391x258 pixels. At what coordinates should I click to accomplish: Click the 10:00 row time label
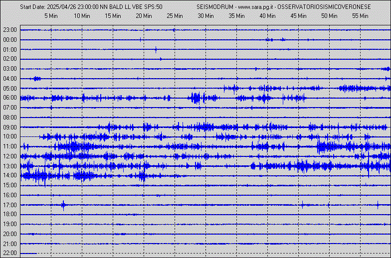(10, 136)
